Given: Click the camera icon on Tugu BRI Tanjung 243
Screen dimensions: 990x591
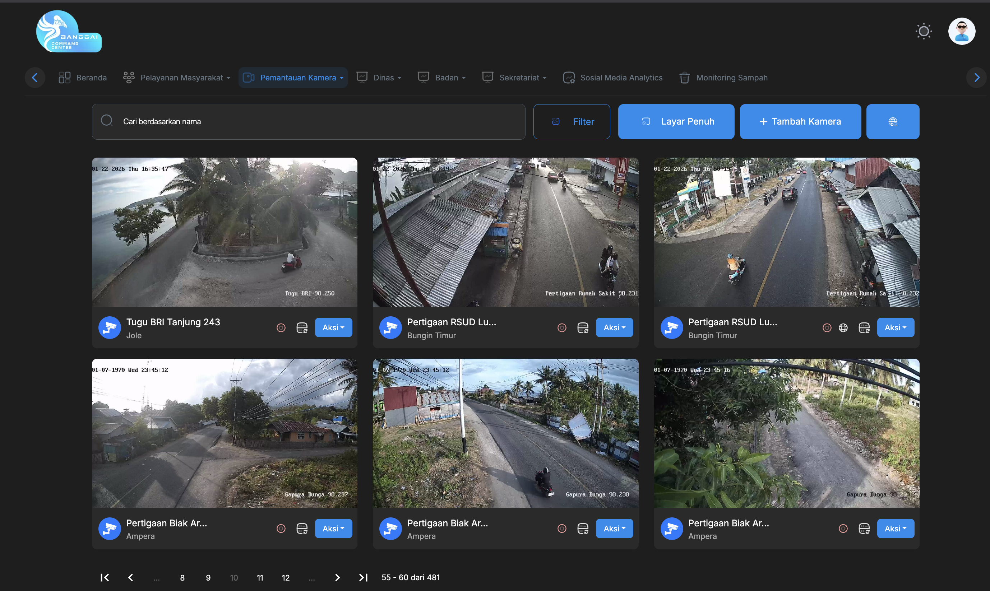Looking at the screenshot, I should pyautogui.click(x=110, y=327).
